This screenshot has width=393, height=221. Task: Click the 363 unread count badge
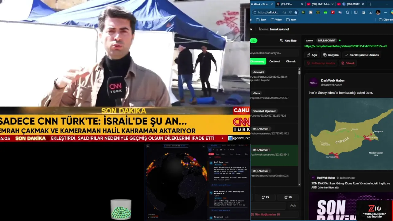pyautogui.click(x=253, y=41)
